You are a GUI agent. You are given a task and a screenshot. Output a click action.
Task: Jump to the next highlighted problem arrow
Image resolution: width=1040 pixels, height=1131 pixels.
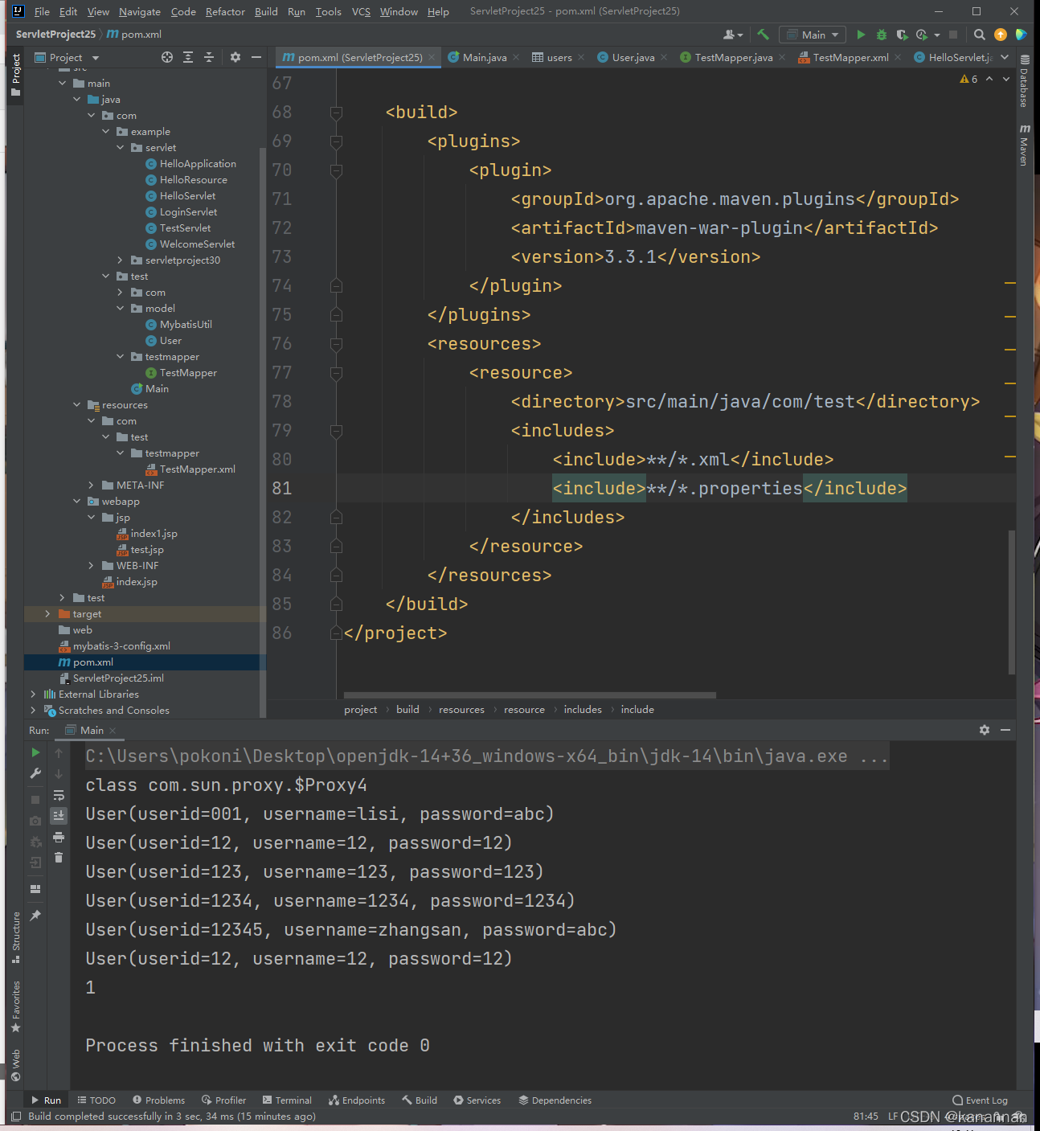tap(1006, 79)
